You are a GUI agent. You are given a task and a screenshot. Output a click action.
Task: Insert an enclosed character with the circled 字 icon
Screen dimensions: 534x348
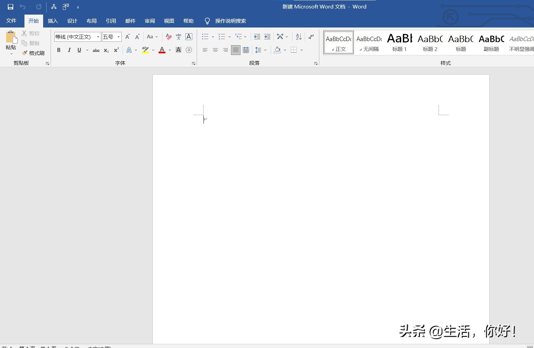[189, 50]
